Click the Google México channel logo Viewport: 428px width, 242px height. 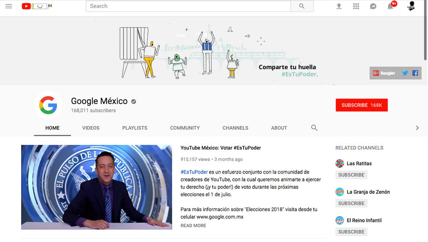(x=48, y=105)
